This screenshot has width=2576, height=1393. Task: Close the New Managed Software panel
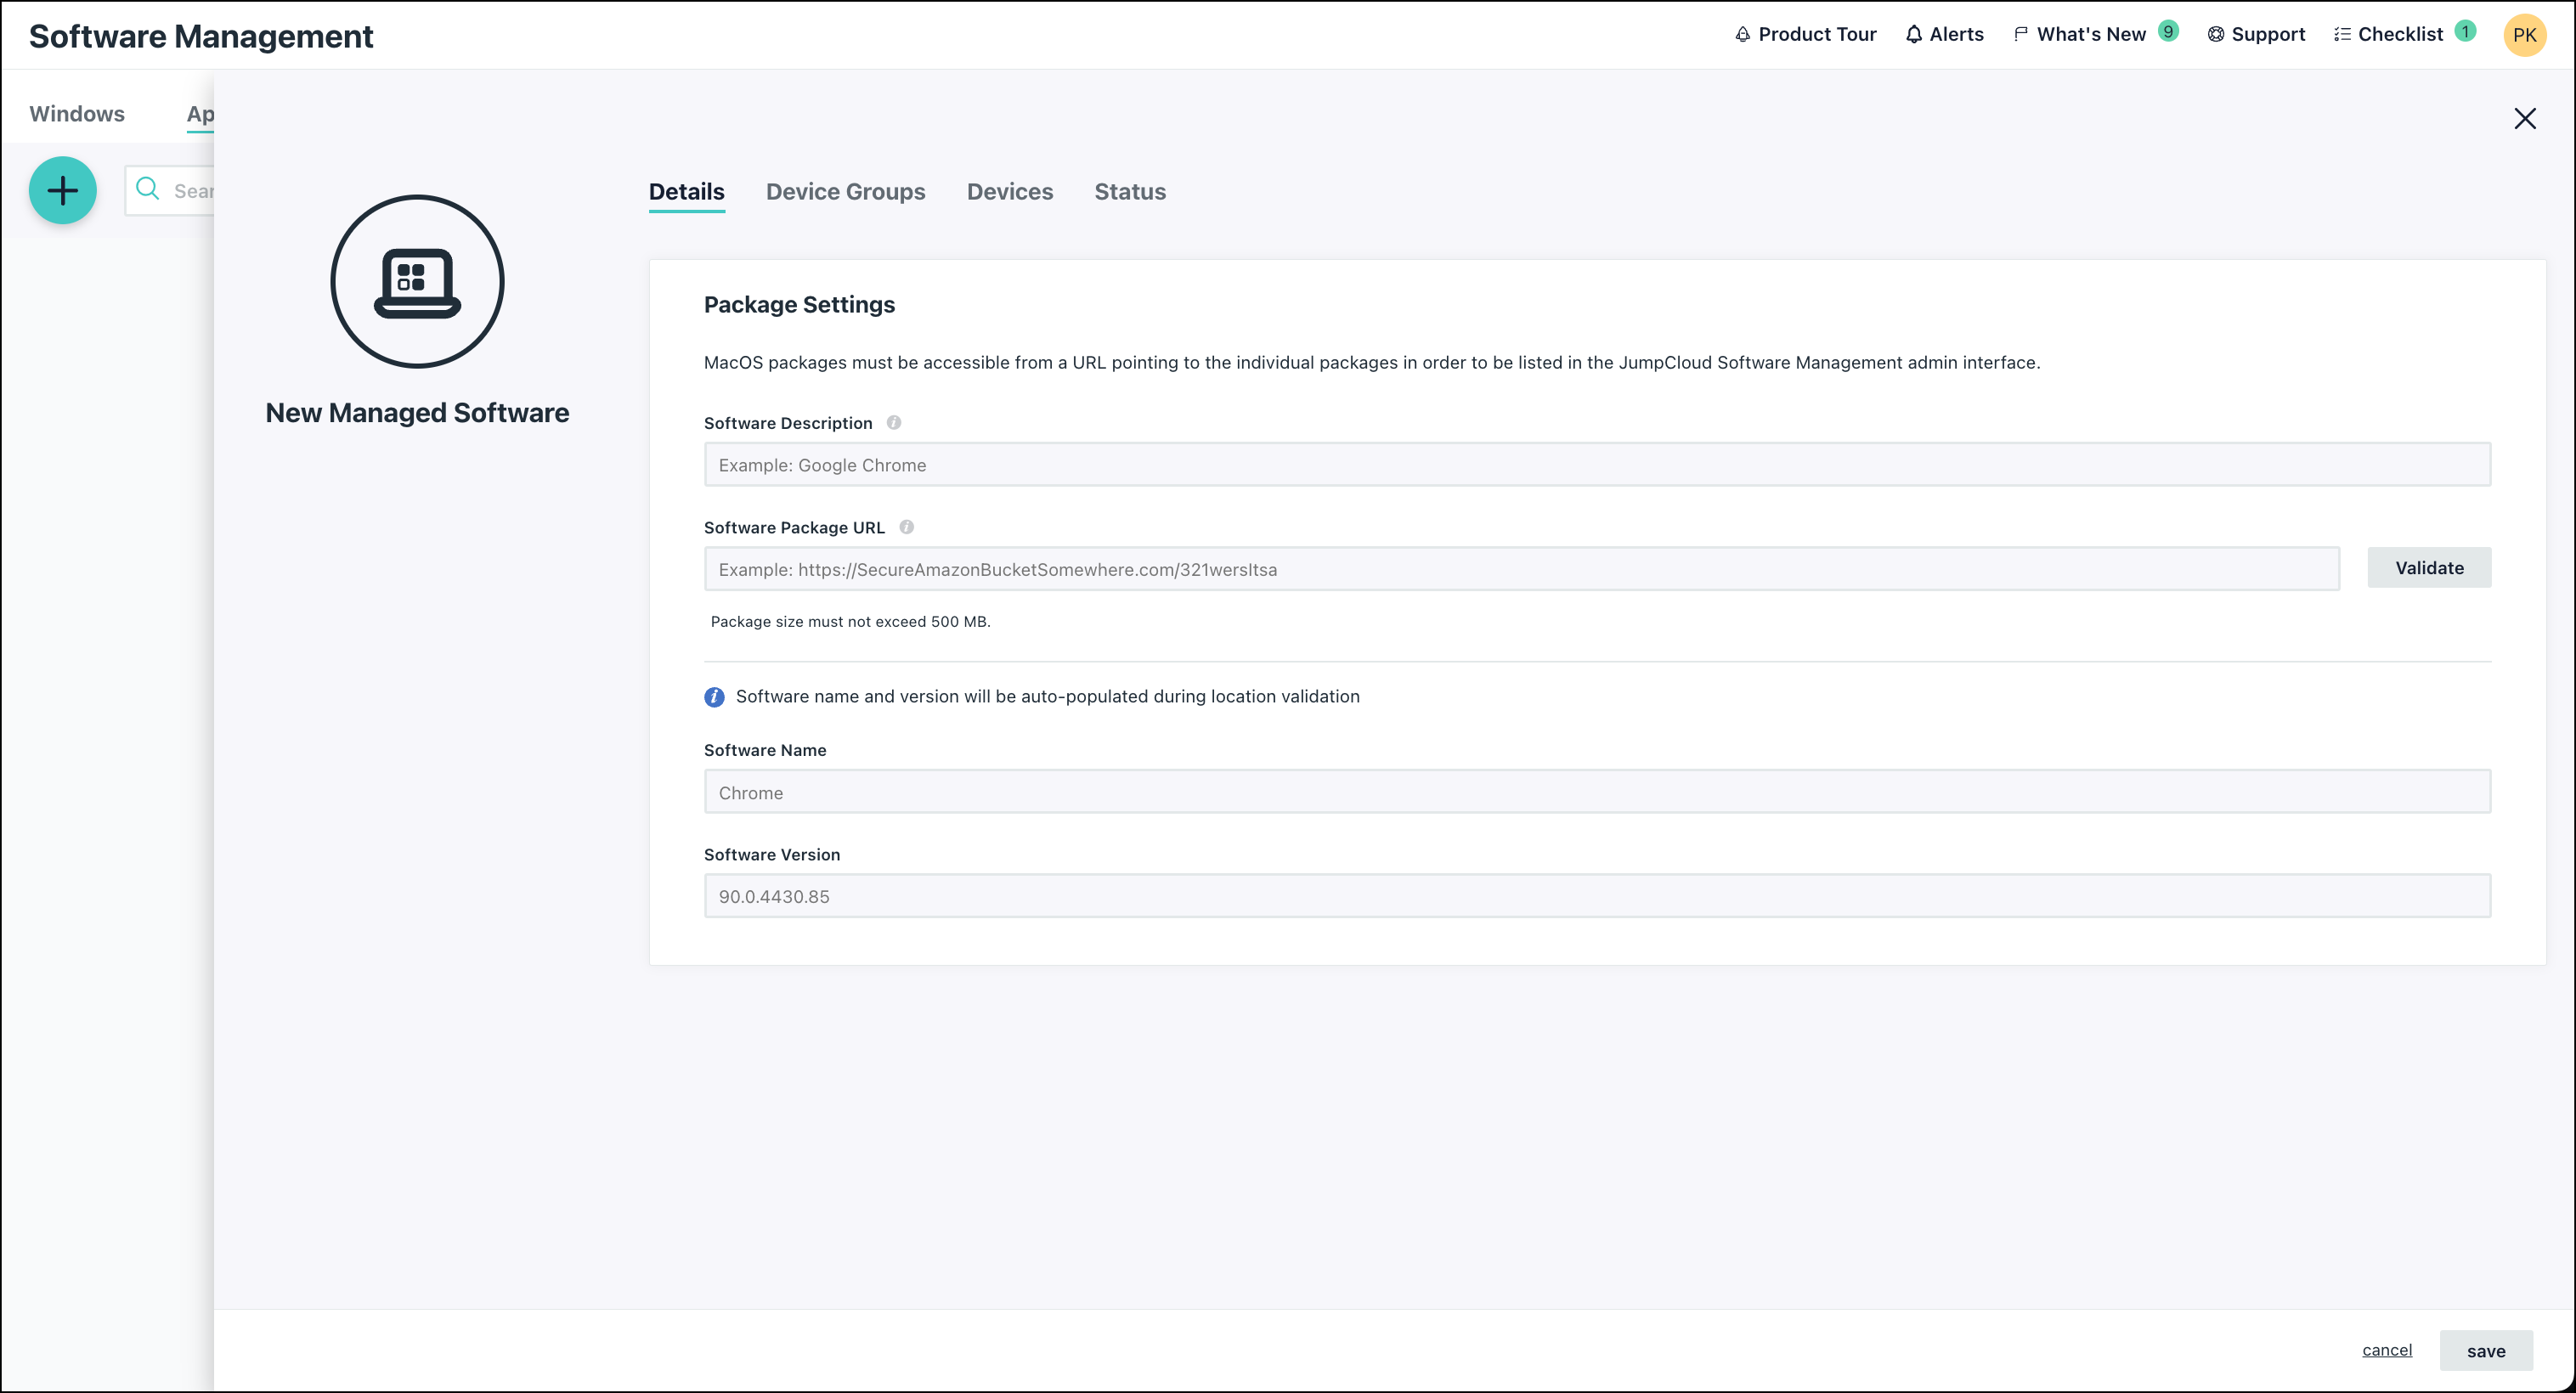tap(2524, 119)
